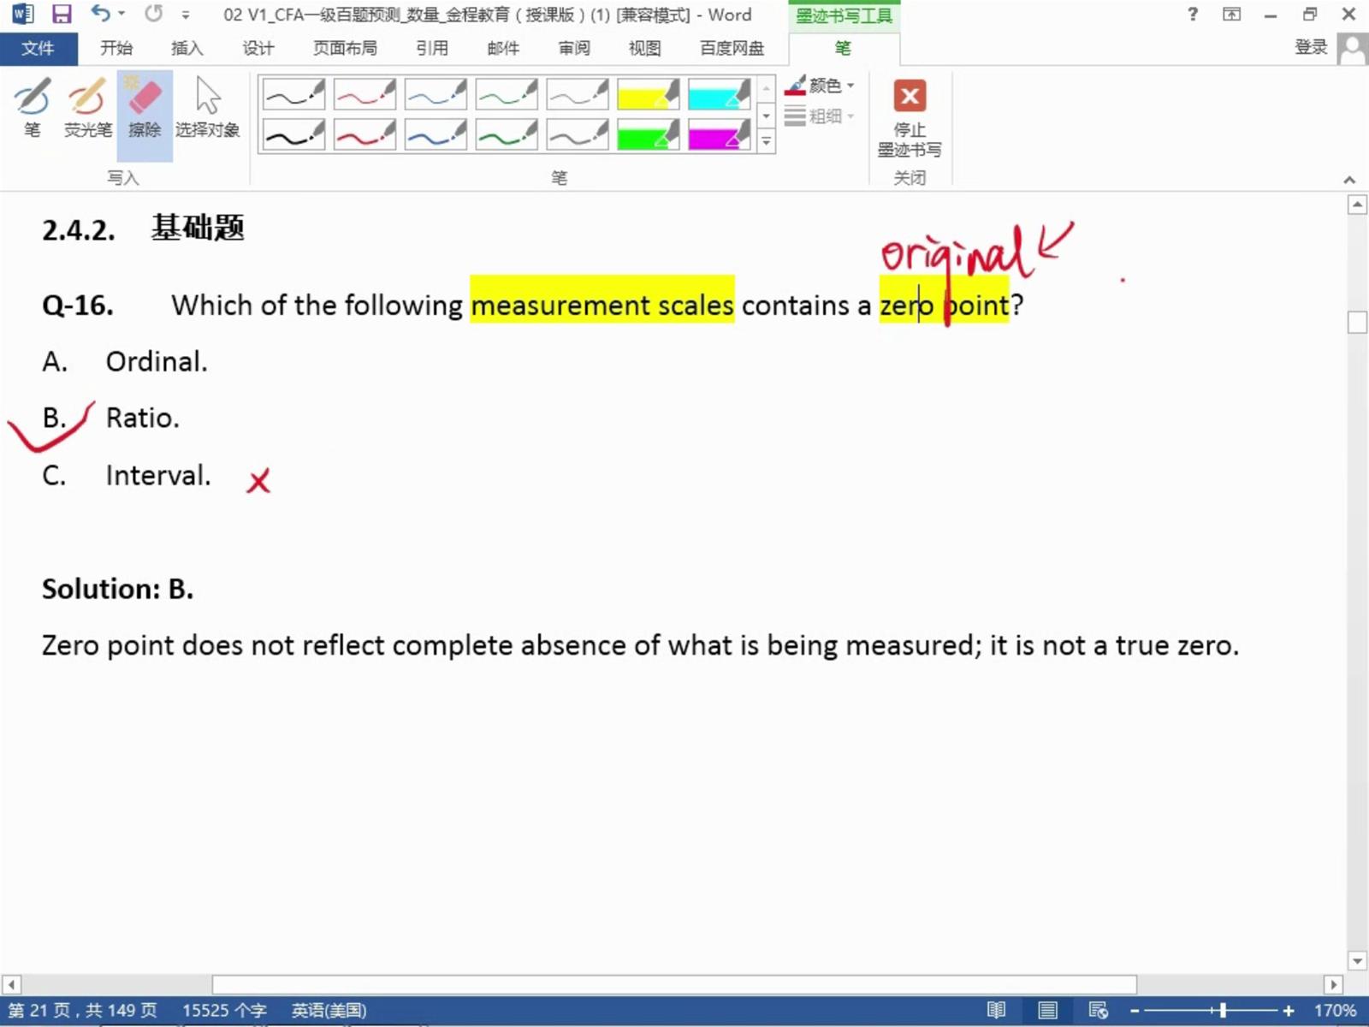Image resolution: width=1369 pixels, height=1027 pixels.
Task: Click the vertical scrollbar down arrow
Action: [x=1357, y=961]
